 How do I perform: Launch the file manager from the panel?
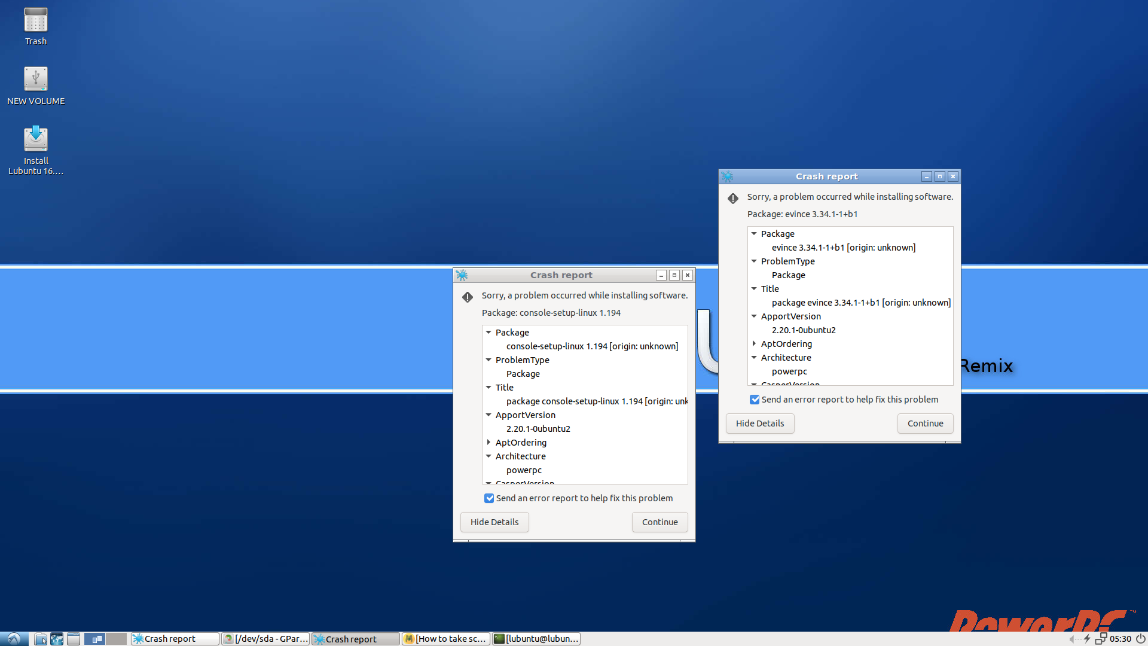41,639
